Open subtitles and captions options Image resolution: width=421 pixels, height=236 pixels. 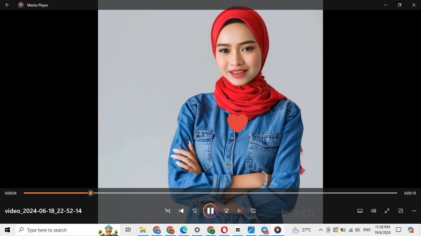pos(360,211)
